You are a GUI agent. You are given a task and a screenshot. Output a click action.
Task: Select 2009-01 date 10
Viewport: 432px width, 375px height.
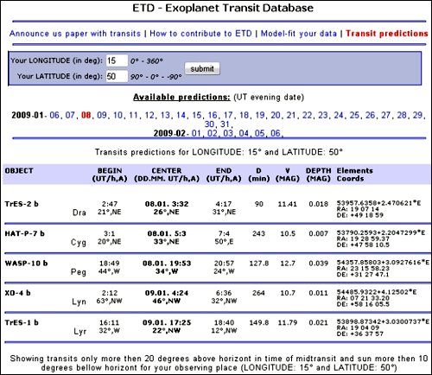[118, 115]
